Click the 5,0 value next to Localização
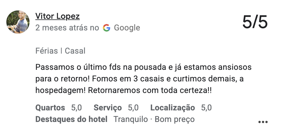The height and width of the screenshot is (135, 281). [206, 108]
